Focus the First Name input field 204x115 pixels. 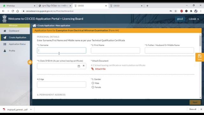(x=115, y=50)
